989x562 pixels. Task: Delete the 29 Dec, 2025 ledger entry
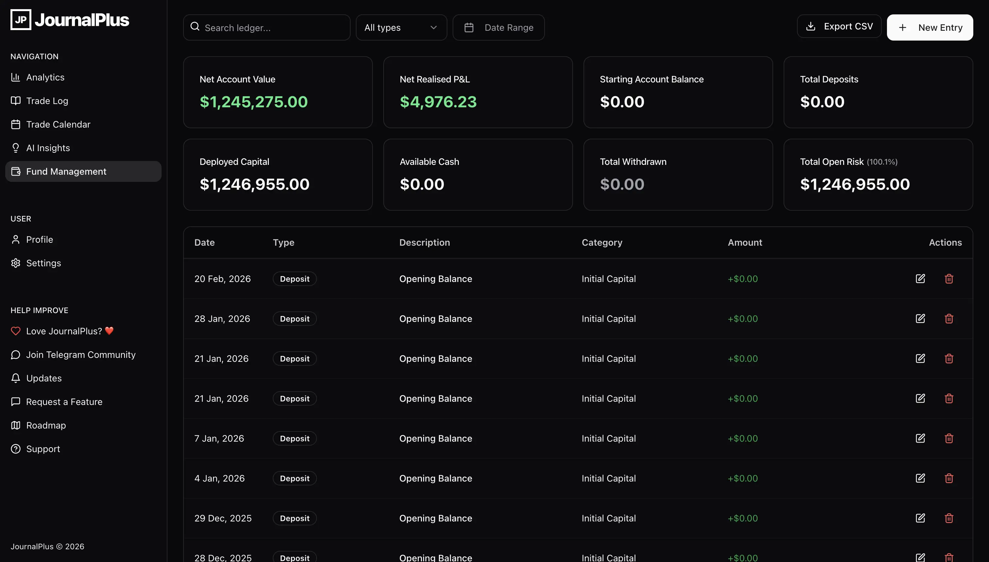tap(949, 518)
